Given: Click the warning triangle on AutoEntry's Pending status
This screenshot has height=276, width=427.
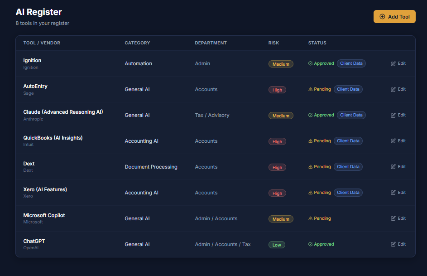Looking at the screenshot, I should [310, 89].
